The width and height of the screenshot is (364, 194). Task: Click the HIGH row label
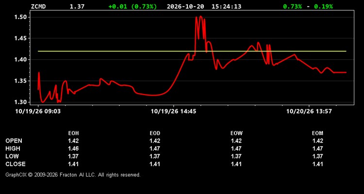point(13,148)
